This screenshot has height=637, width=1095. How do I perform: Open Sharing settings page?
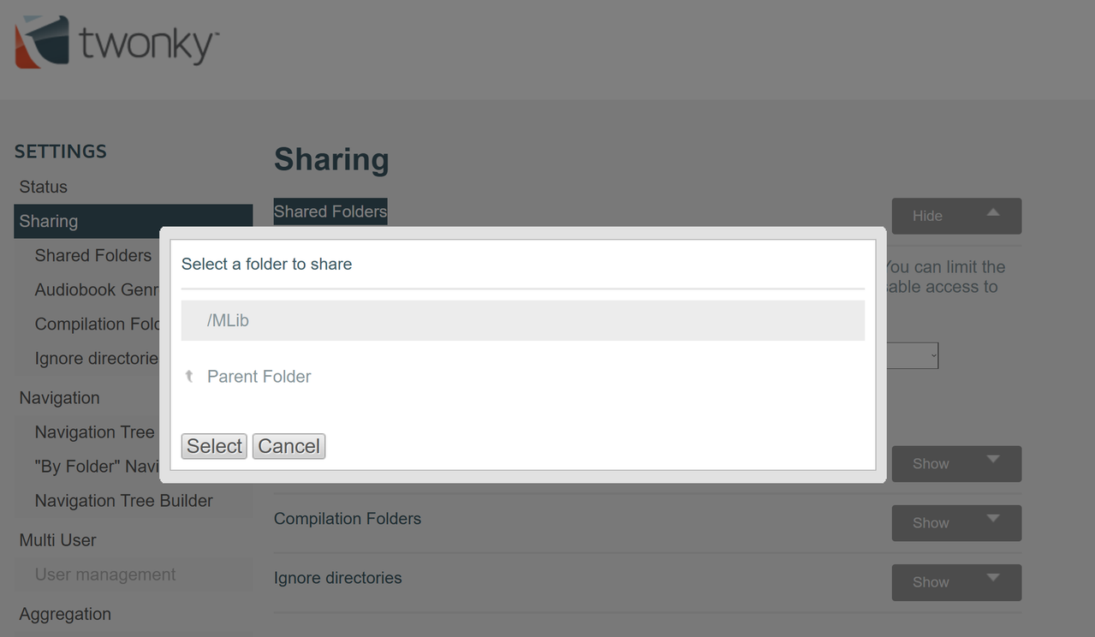(133, 221)
